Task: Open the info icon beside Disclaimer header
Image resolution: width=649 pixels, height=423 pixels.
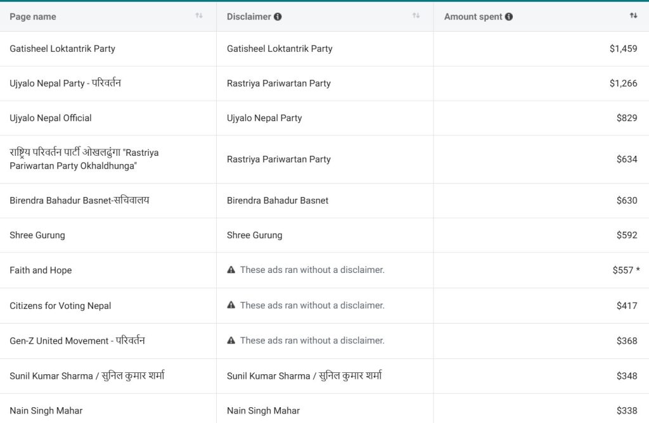Action: (x=278, y=17)
